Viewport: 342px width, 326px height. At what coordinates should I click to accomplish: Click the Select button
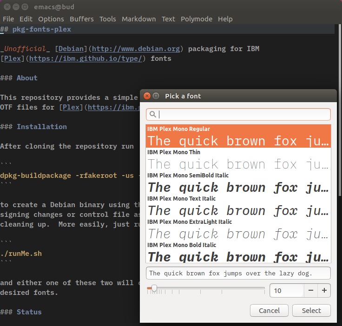coord(311,311)
